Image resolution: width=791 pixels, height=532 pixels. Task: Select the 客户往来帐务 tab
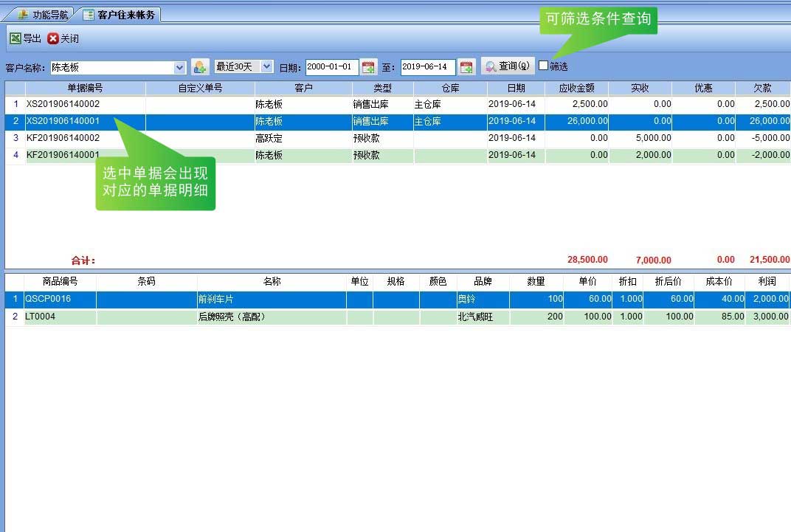(121, 15)
